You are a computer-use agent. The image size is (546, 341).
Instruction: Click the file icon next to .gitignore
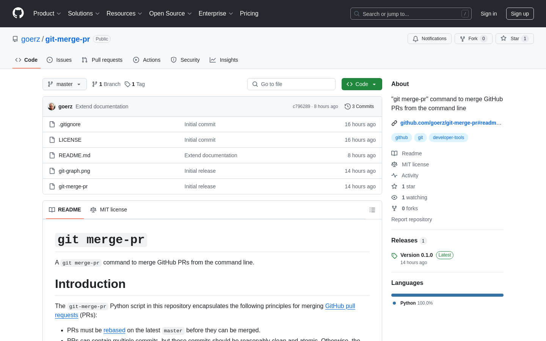point(52,124)
